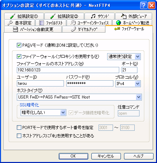Viewport: 157px width, 163px height.
Task: Open the 通常使う設定 dropdown
Action: click(x=124, y=57)
